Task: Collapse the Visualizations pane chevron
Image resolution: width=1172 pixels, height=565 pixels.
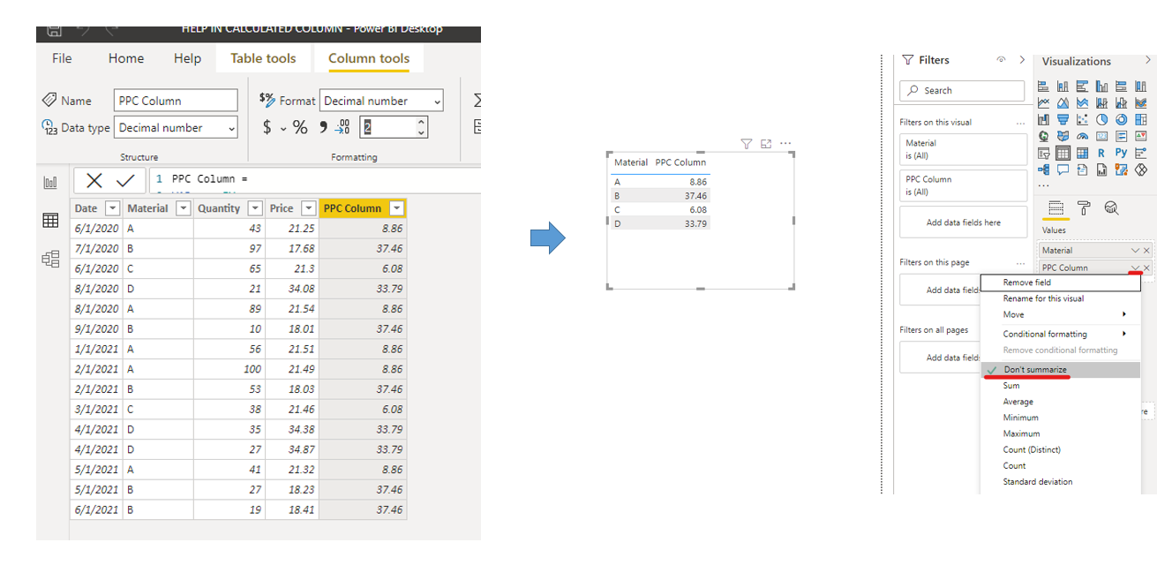Action: coord(1147,60)
